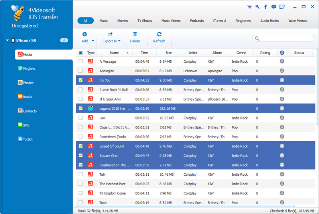
Task: Click the eject icon beside iPhone 5S
Action: click(64, 40)
